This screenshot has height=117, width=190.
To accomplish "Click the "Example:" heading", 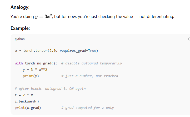I will click(20, 28).
